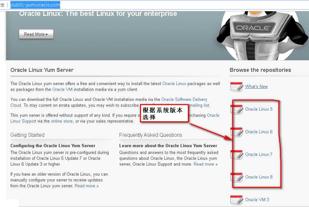Click the icon beside Oracle Linux 5
The height and width of the screenshot is (207, 309).
click(x=237, y=109)
